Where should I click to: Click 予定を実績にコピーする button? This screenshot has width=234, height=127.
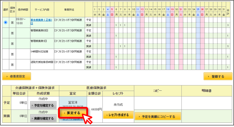(158, 116)
